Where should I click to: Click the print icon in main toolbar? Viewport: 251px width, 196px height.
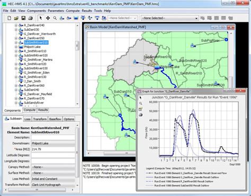point(31,18)
